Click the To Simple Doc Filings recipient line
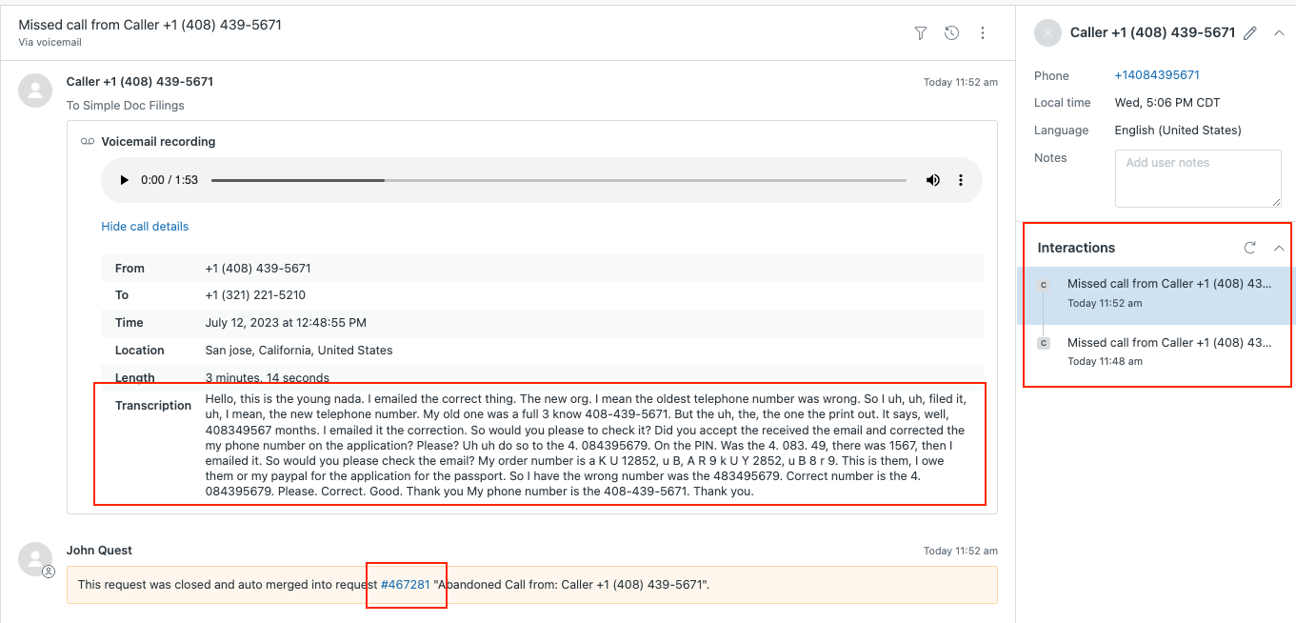Screen dimensions: 1296x623 point(126,106)
